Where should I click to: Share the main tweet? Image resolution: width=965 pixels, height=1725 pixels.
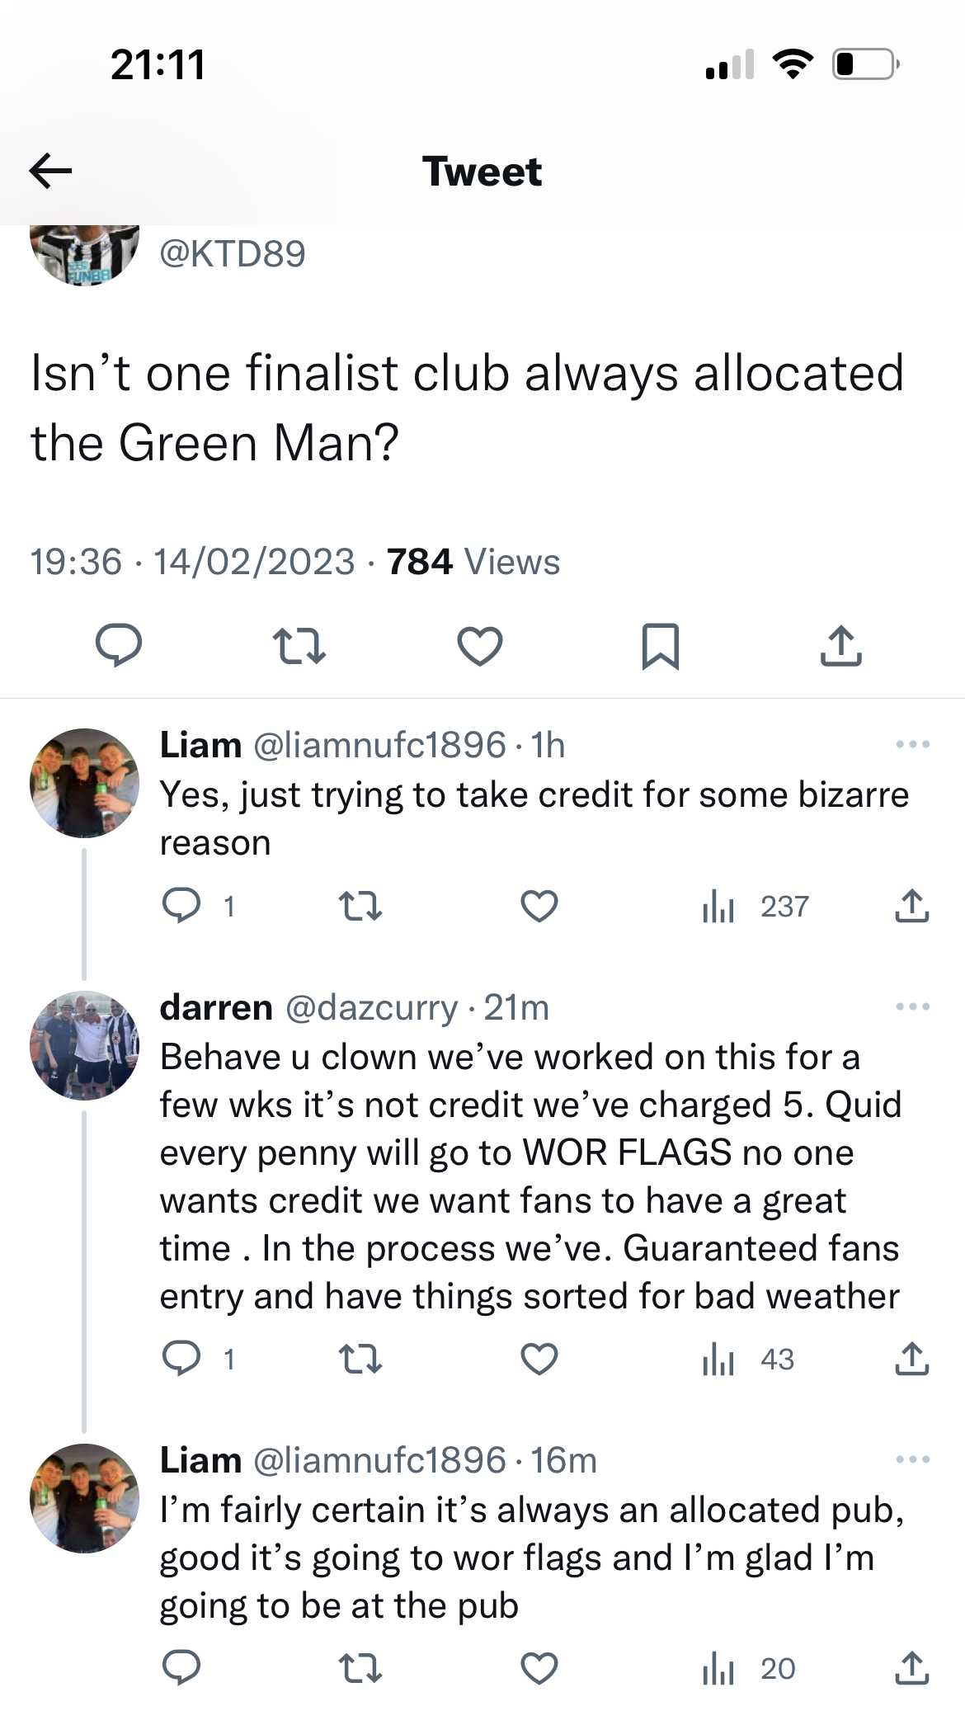click(841, 645)
